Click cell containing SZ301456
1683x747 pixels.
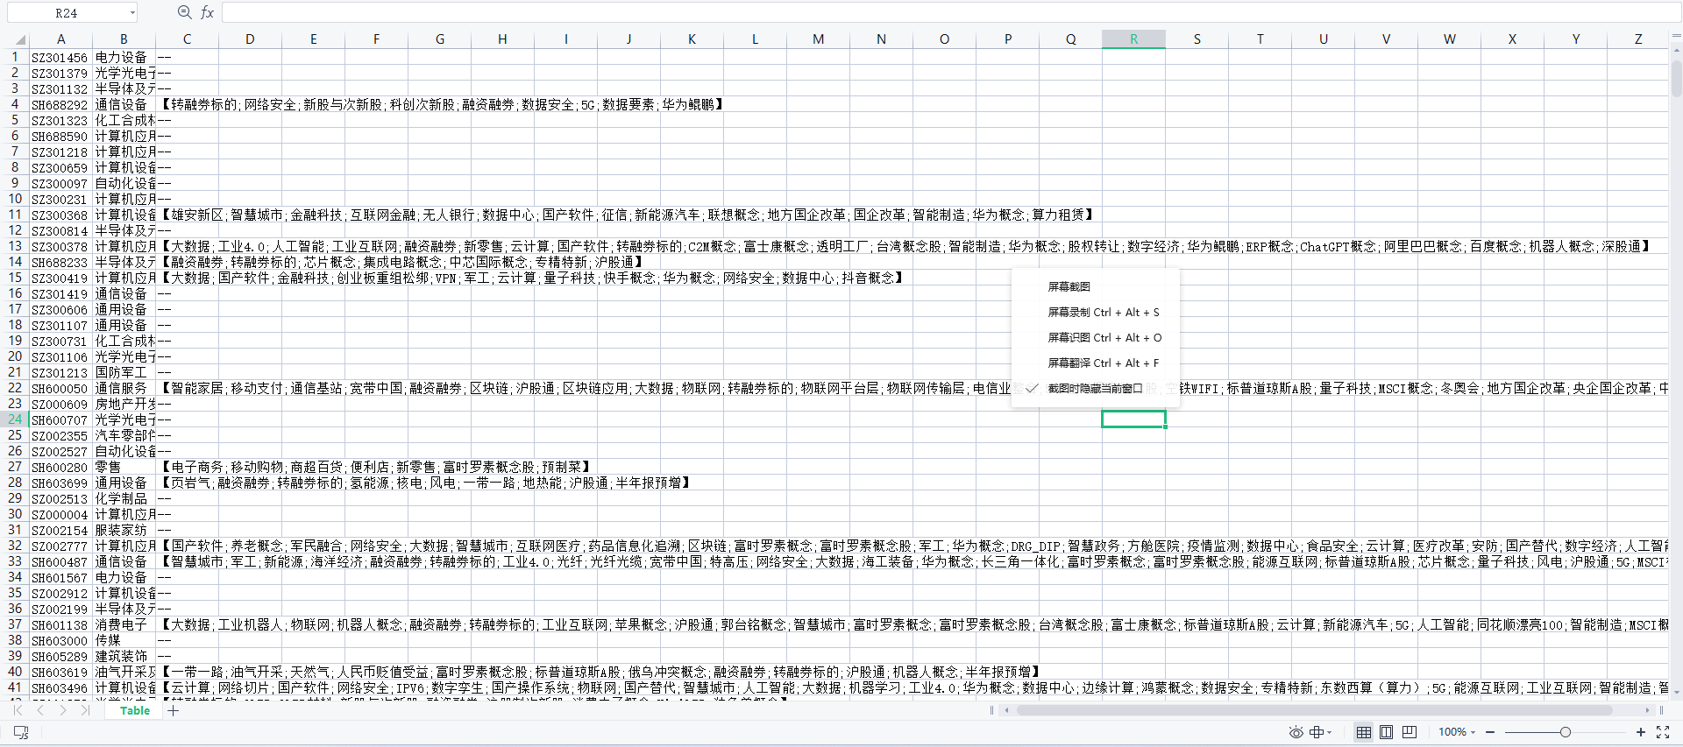[x=60, y=58]
